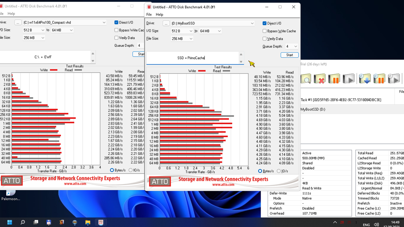This screenshot has width=404, height=227.
Task: Click the resume deferred write gray clock icon
Action: tap(394, 78)
